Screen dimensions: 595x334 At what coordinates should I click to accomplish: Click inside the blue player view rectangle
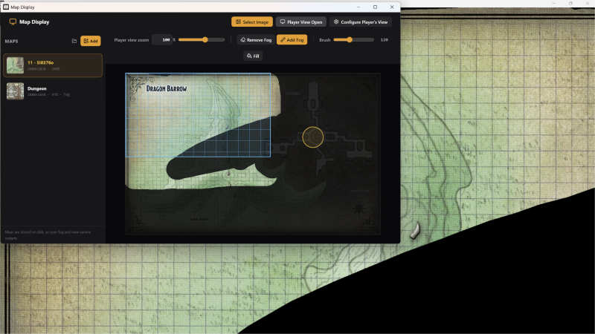pyautogui.click(x=198, y=115)
